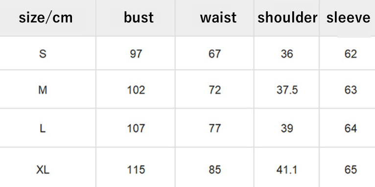
Task: Click bust value 115
Action: point(136,170)
